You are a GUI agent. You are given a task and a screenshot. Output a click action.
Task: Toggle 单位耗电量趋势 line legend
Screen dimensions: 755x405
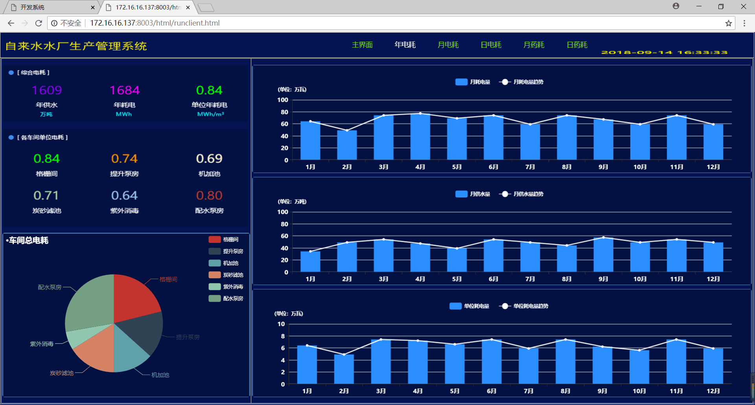[523, 306]
